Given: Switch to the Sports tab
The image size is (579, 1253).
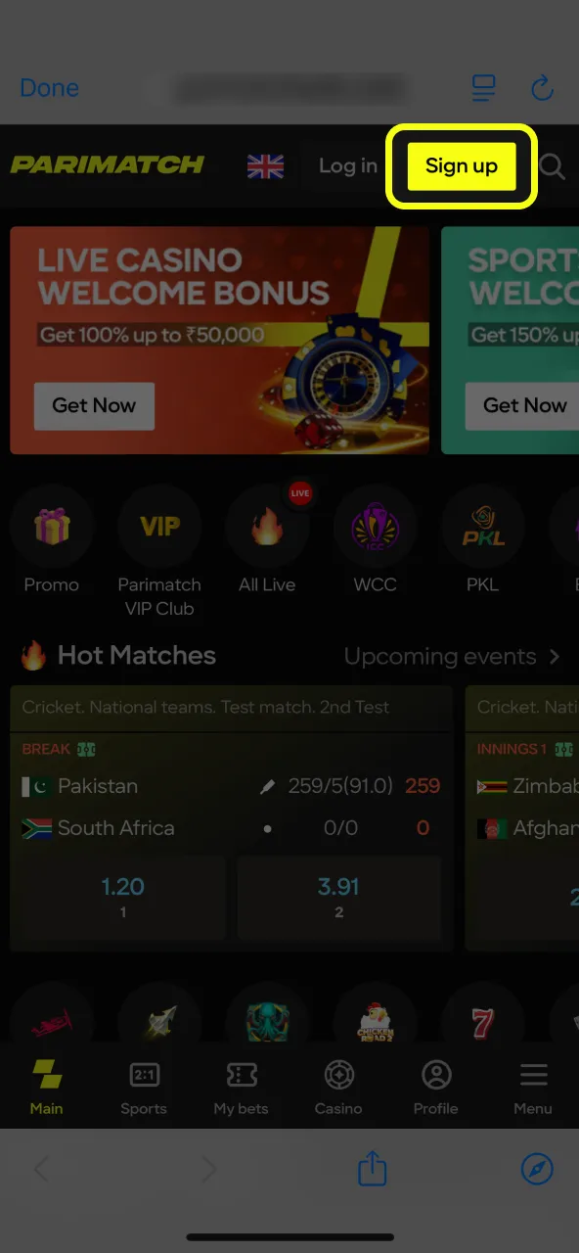Looking at the screenshot, I should point(144,1087).
